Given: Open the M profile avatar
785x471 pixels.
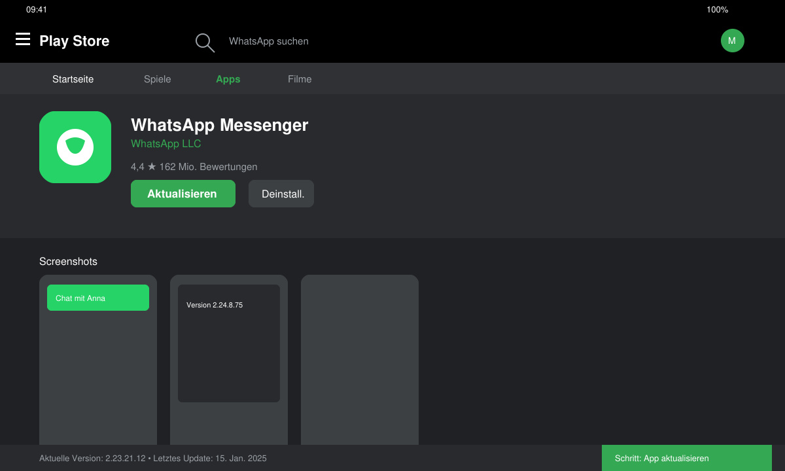Looking at the screenshot, I should pyautogui.click(x=732, y=41).
